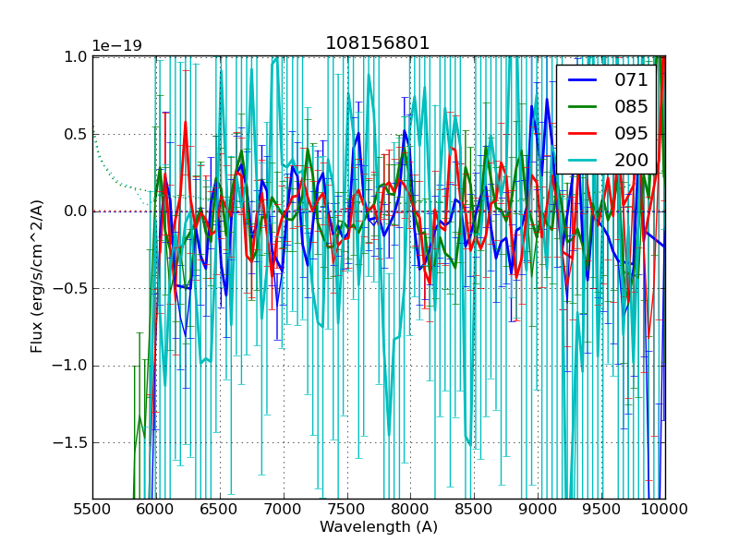The height and width of the screenshot is (554, 739).
Task: Click the 5500 x-axis tick label
Action: click(x=92, y=509)
